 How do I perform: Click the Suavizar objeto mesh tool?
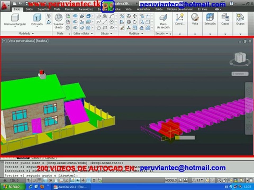click(x=58, y=21)
